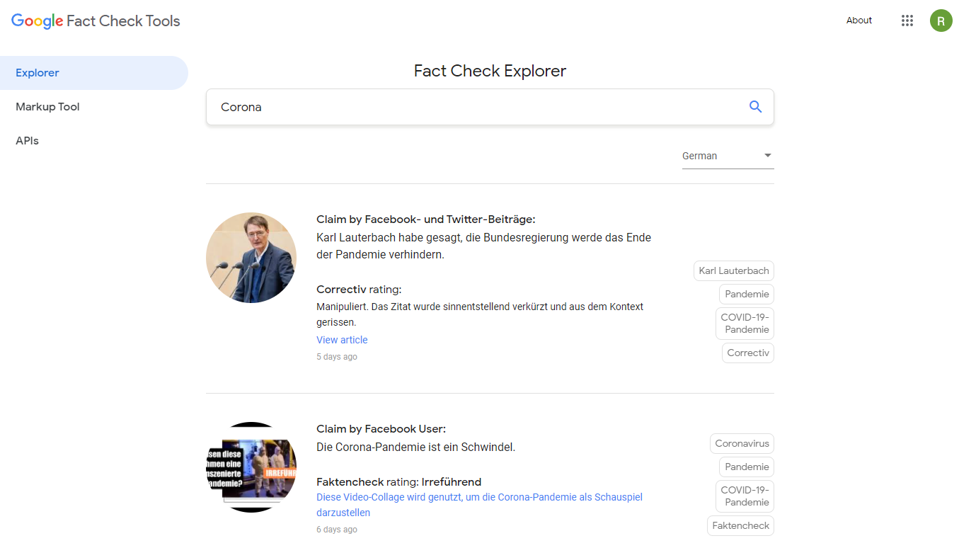Open the Google apps grid

907,21
